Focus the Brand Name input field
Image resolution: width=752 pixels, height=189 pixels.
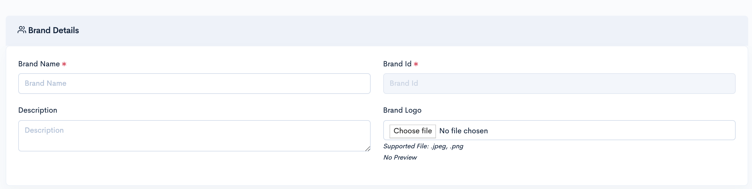point(194,84)
